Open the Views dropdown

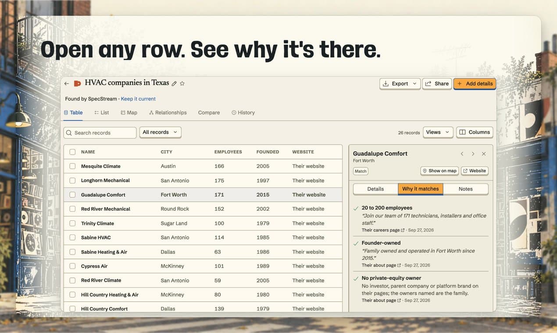pyautogui.click(x=438, y=132)
